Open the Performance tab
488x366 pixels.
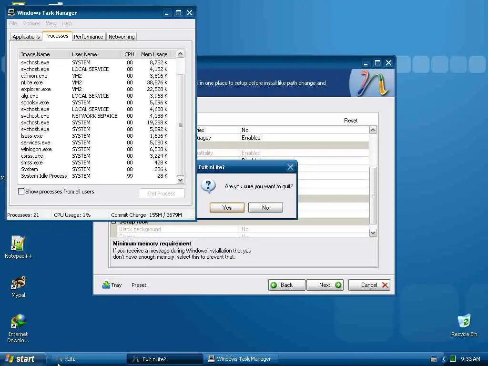88,37
